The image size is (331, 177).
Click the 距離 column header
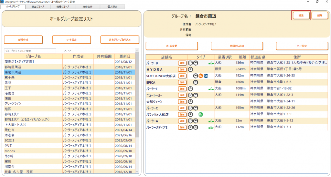(x=242, y=57)
